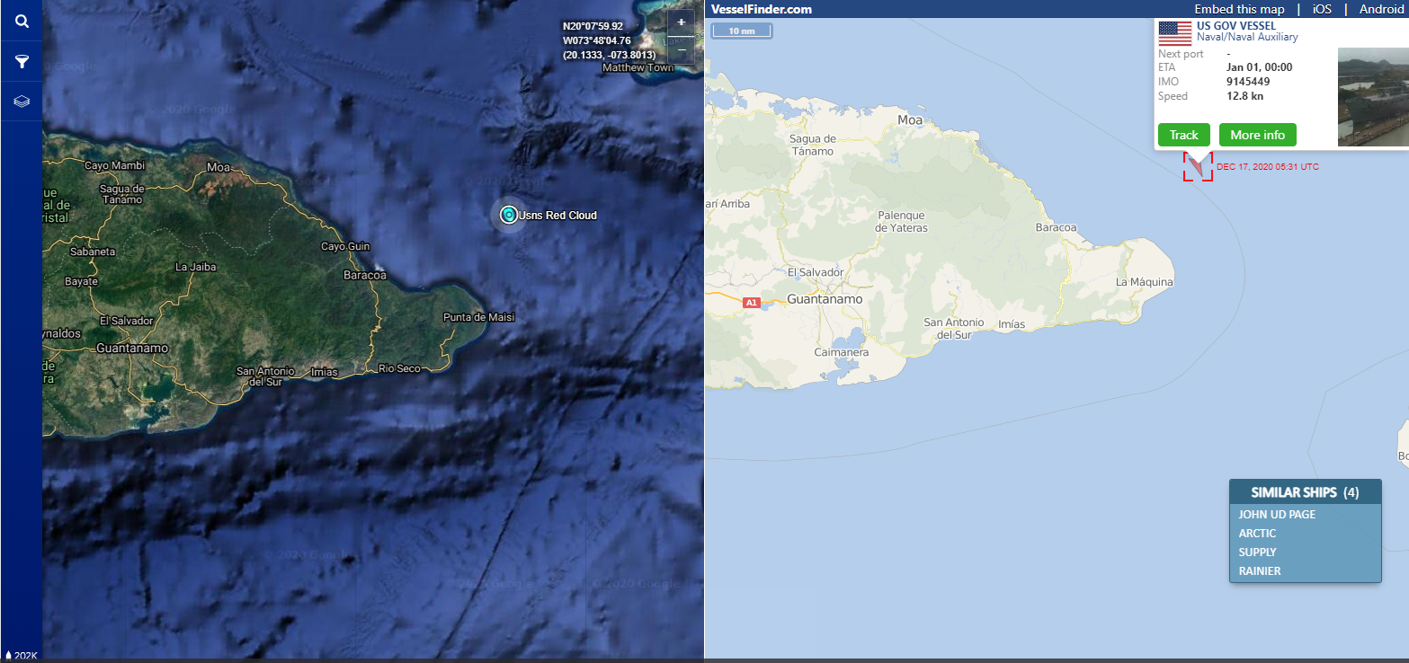Click the Usns Red Cloud label text

click(557, 216)
